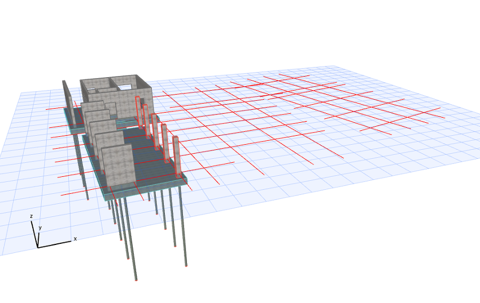Select the front-most large gray wall panel
The width and height of the screenshot is (480, 303).
click(x=118, y=166)
